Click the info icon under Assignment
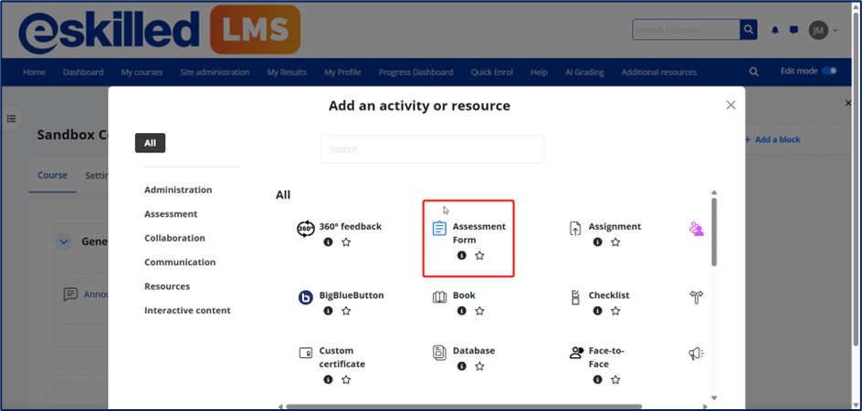The height and width of the screenshot is (411, 862). click(x=597, y=242)
